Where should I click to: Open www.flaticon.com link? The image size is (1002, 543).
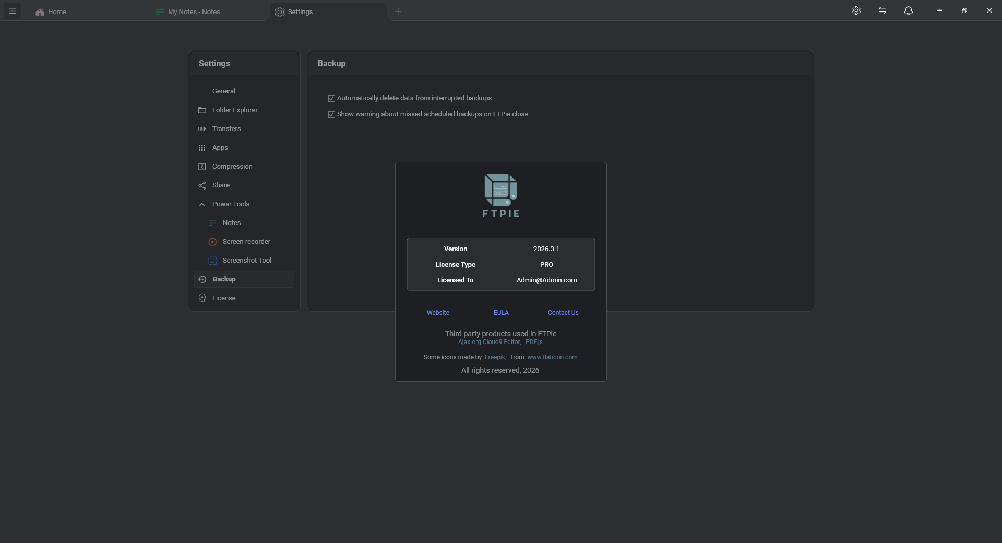(552, 357)
